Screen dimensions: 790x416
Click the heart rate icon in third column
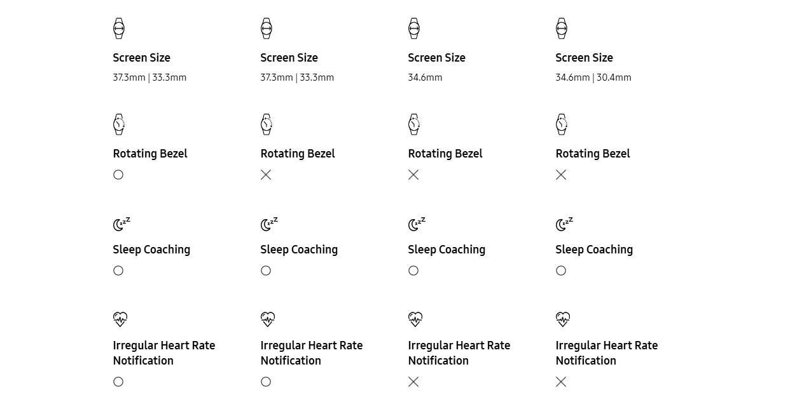coord(415,319)
